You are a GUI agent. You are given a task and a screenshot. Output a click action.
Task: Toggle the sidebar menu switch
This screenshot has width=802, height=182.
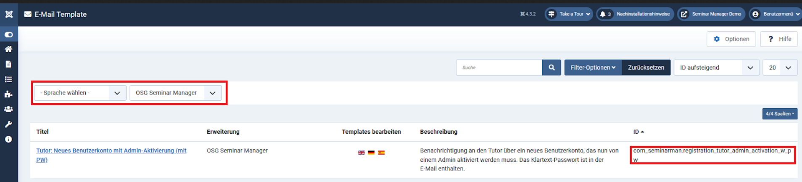[9, 34]
